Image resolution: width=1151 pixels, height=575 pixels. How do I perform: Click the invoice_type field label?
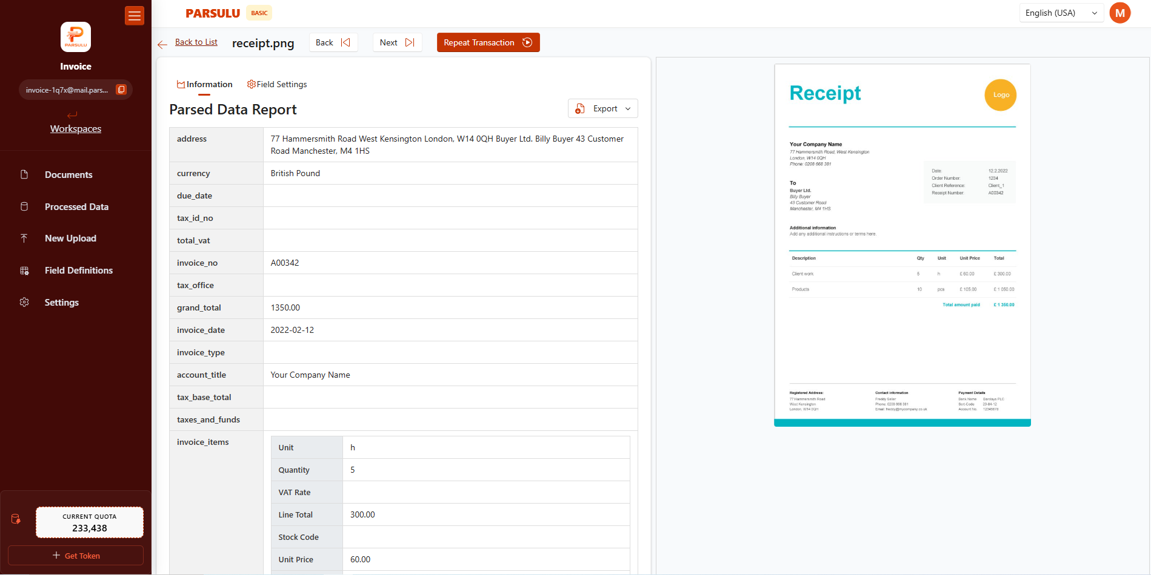tap(201, 352)
